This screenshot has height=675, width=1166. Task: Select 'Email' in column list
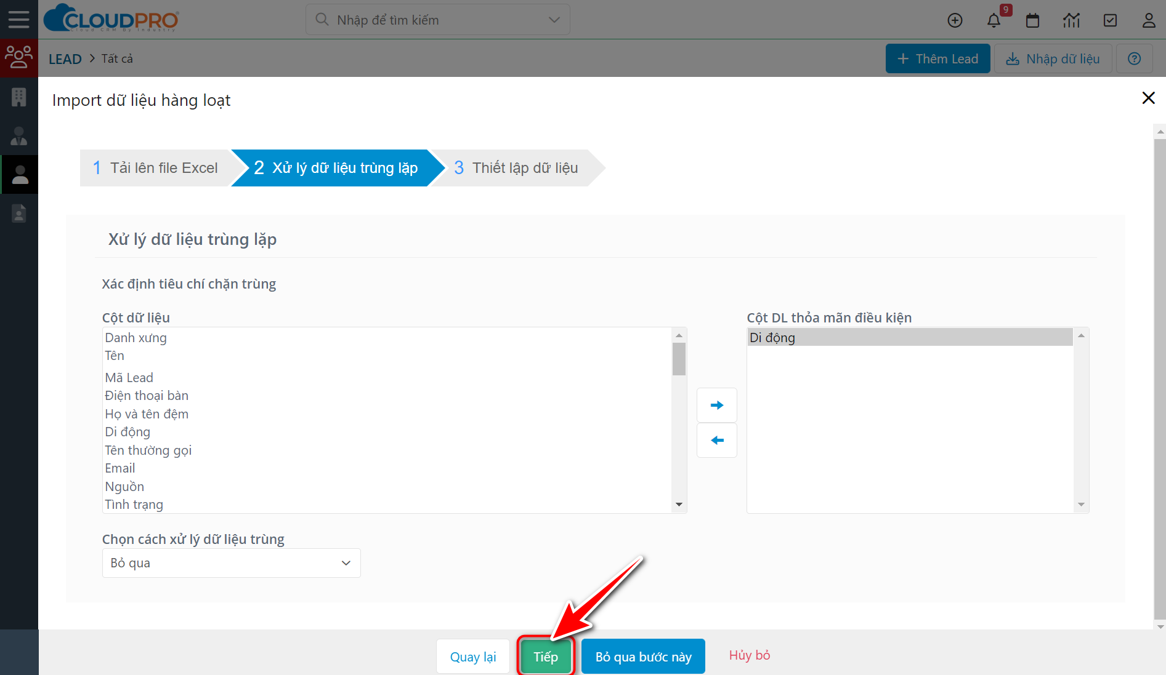click(x=387, y=468)
